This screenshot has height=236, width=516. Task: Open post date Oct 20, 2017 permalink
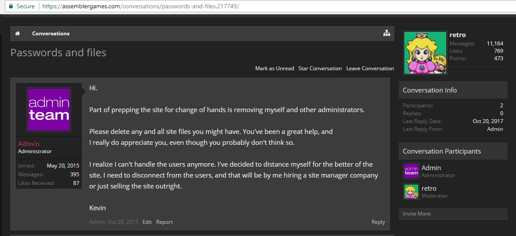[123, 222]
